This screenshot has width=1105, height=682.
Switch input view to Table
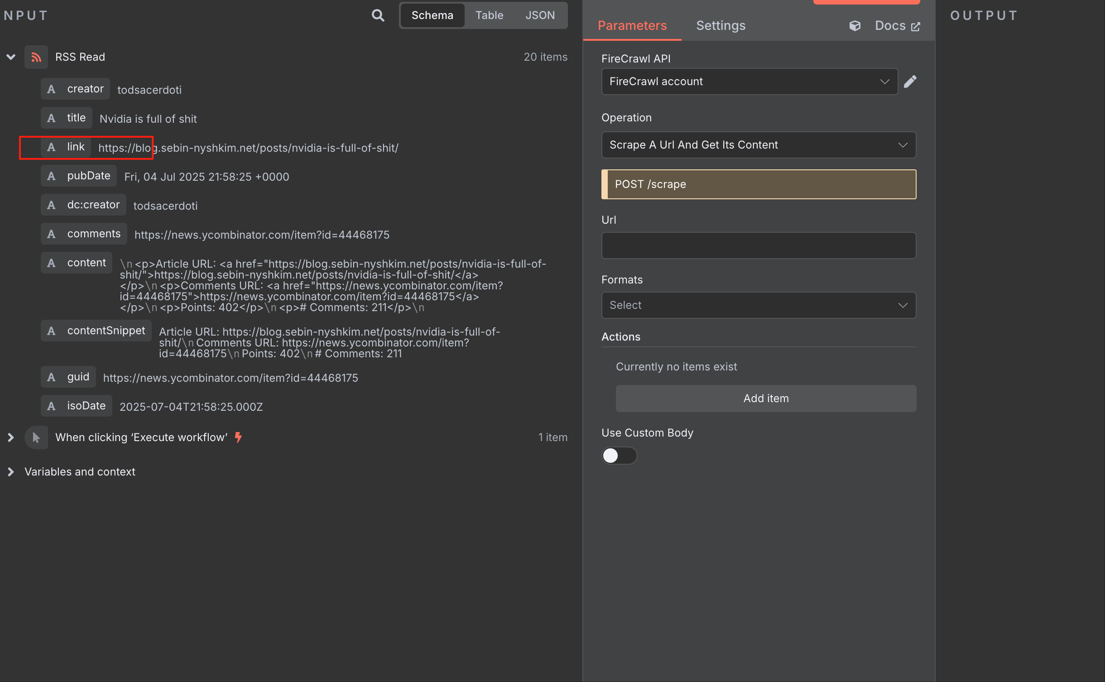coord(489,15)
